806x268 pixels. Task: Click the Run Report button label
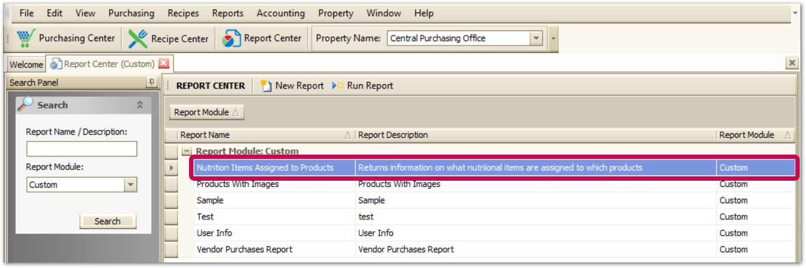(370, 85)
